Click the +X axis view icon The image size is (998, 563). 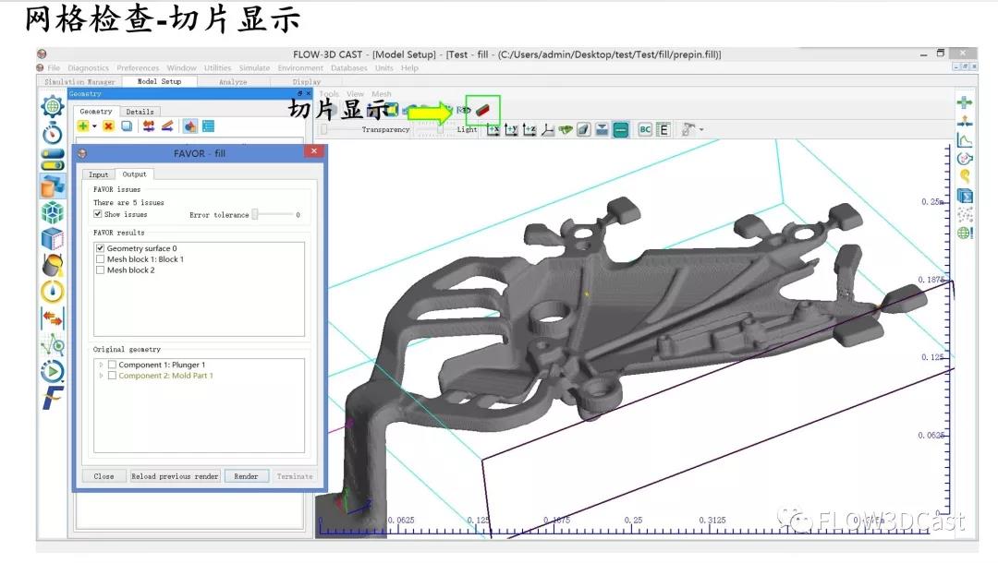[x=493, y=130]
